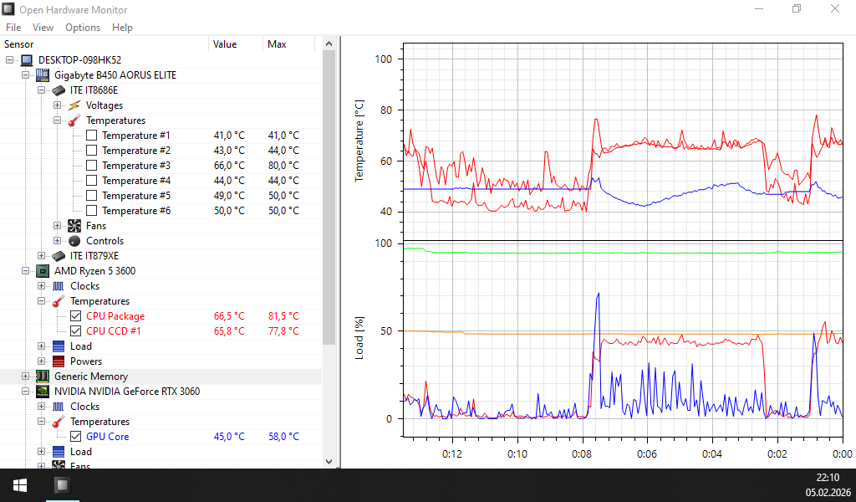Click the Voltages lightning bolt icon

tap(74, 105)
